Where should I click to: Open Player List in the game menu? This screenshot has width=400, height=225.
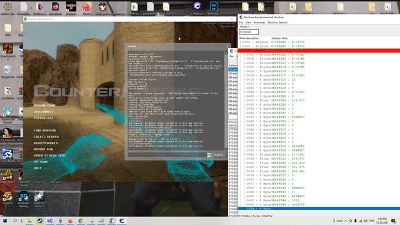pyautogui.click(x=43, y=118)
